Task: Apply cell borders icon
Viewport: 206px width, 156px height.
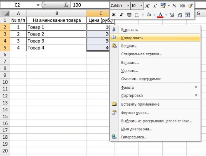Action: point(137,15)
